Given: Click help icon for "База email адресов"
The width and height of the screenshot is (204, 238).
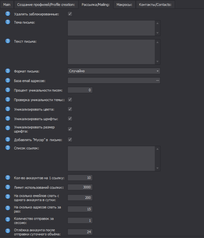Looking at the screenshot, I should point(8,81).
